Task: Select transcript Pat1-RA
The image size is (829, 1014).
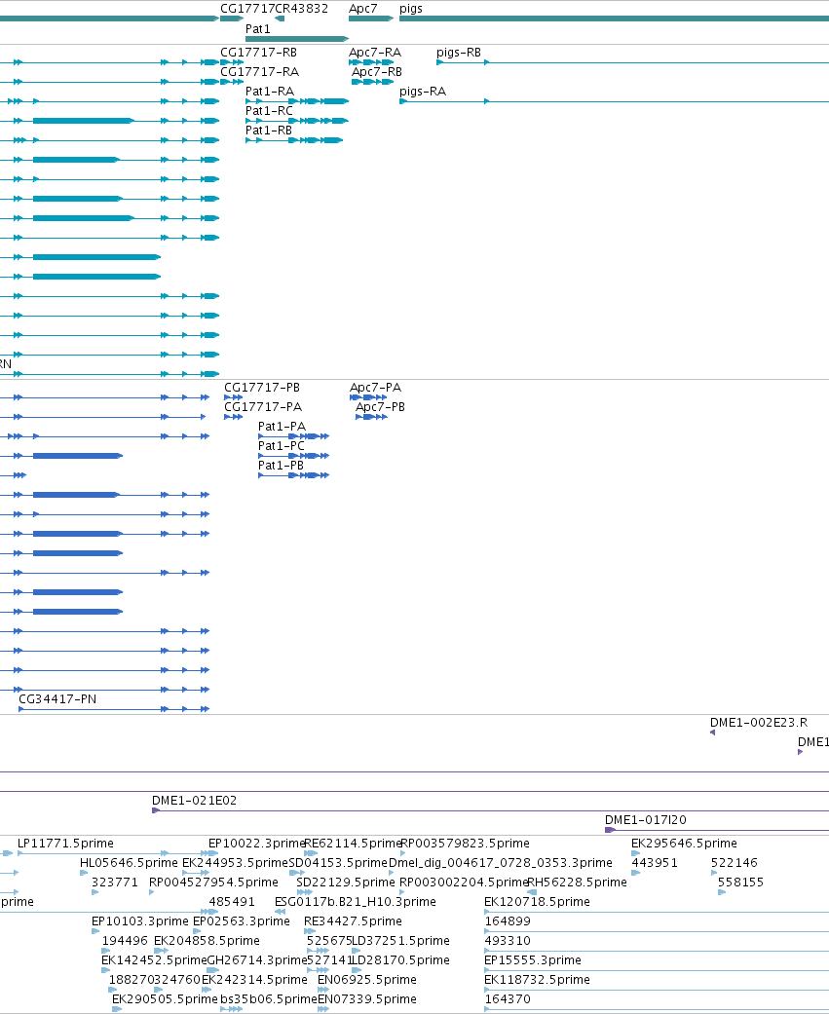Action: tap(270, 92)
